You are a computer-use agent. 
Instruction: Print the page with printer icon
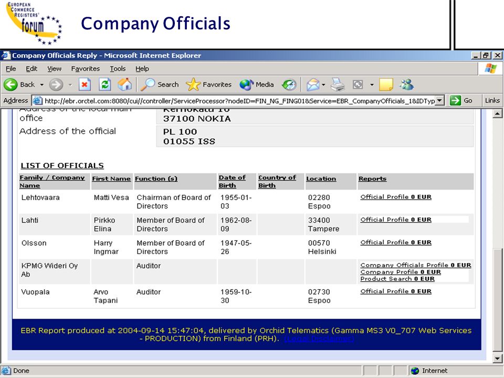click(338, 85)
